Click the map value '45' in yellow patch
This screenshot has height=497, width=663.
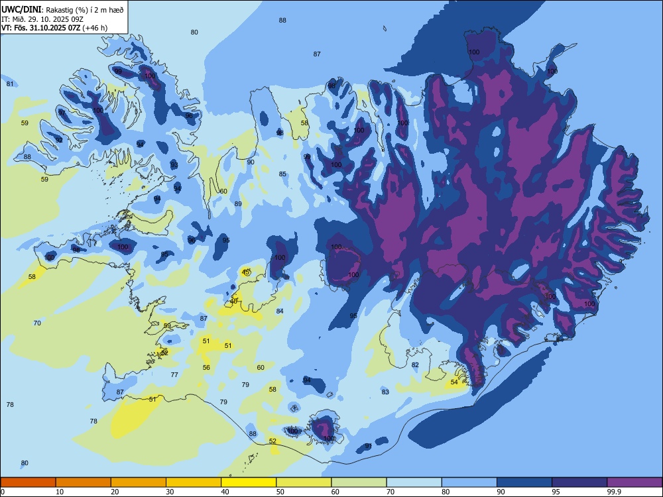pos(246,272)
